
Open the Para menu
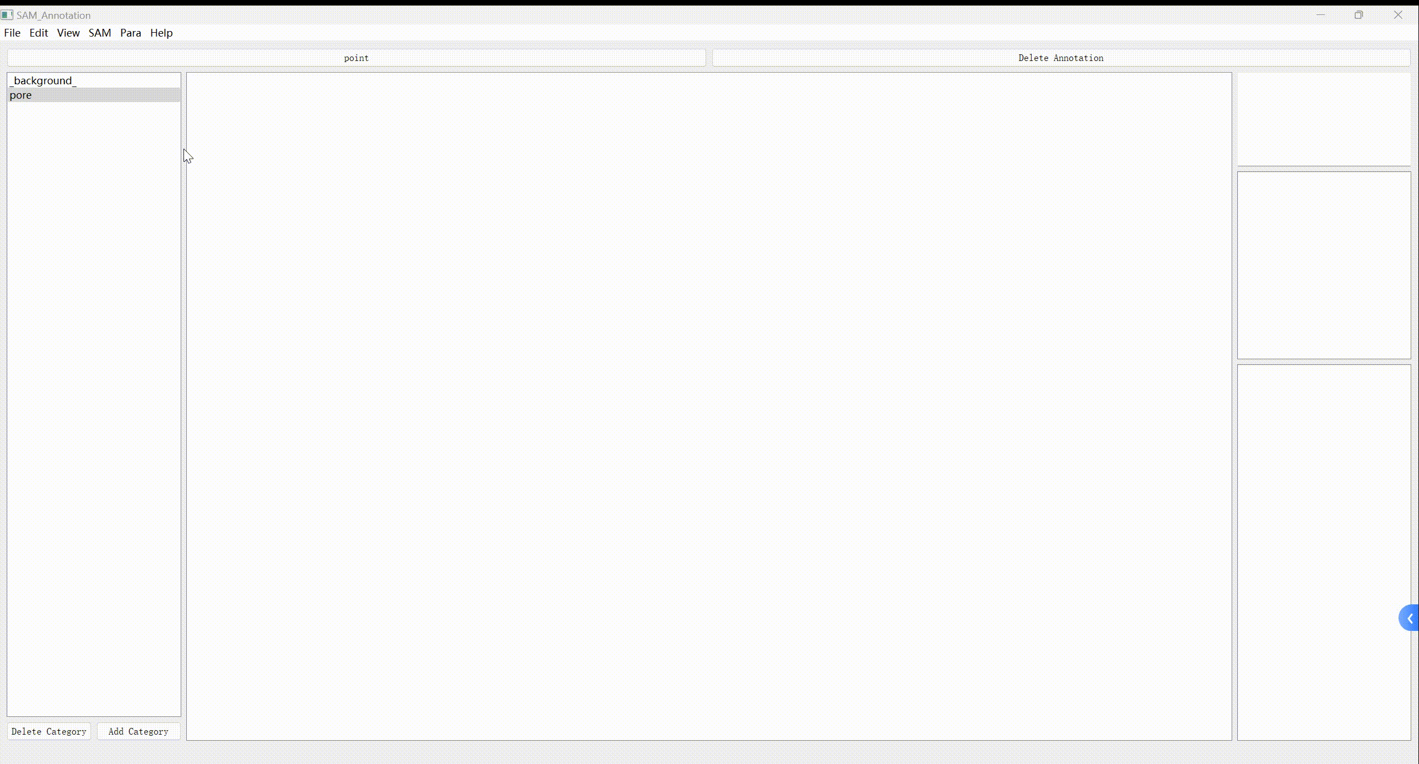(x=130, y=33)
